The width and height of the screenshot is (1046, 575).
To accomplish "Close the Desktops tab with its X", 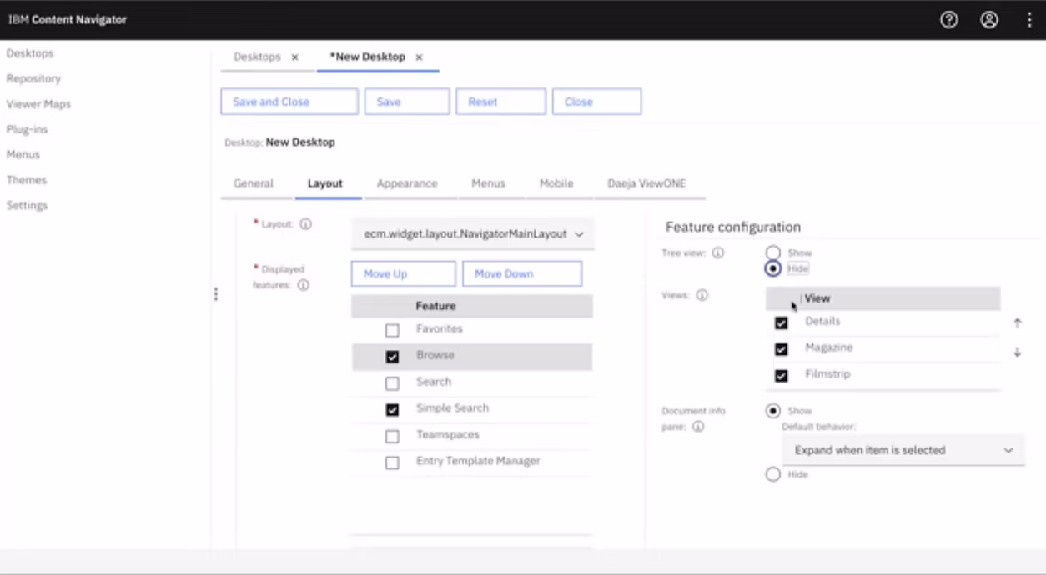I will click(x=294, y=57).
